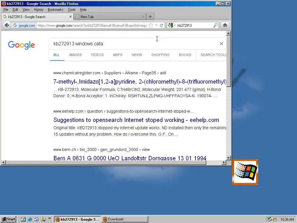
Task: Launch Outlook Express from Quick Launch
Action: (36, 220)
